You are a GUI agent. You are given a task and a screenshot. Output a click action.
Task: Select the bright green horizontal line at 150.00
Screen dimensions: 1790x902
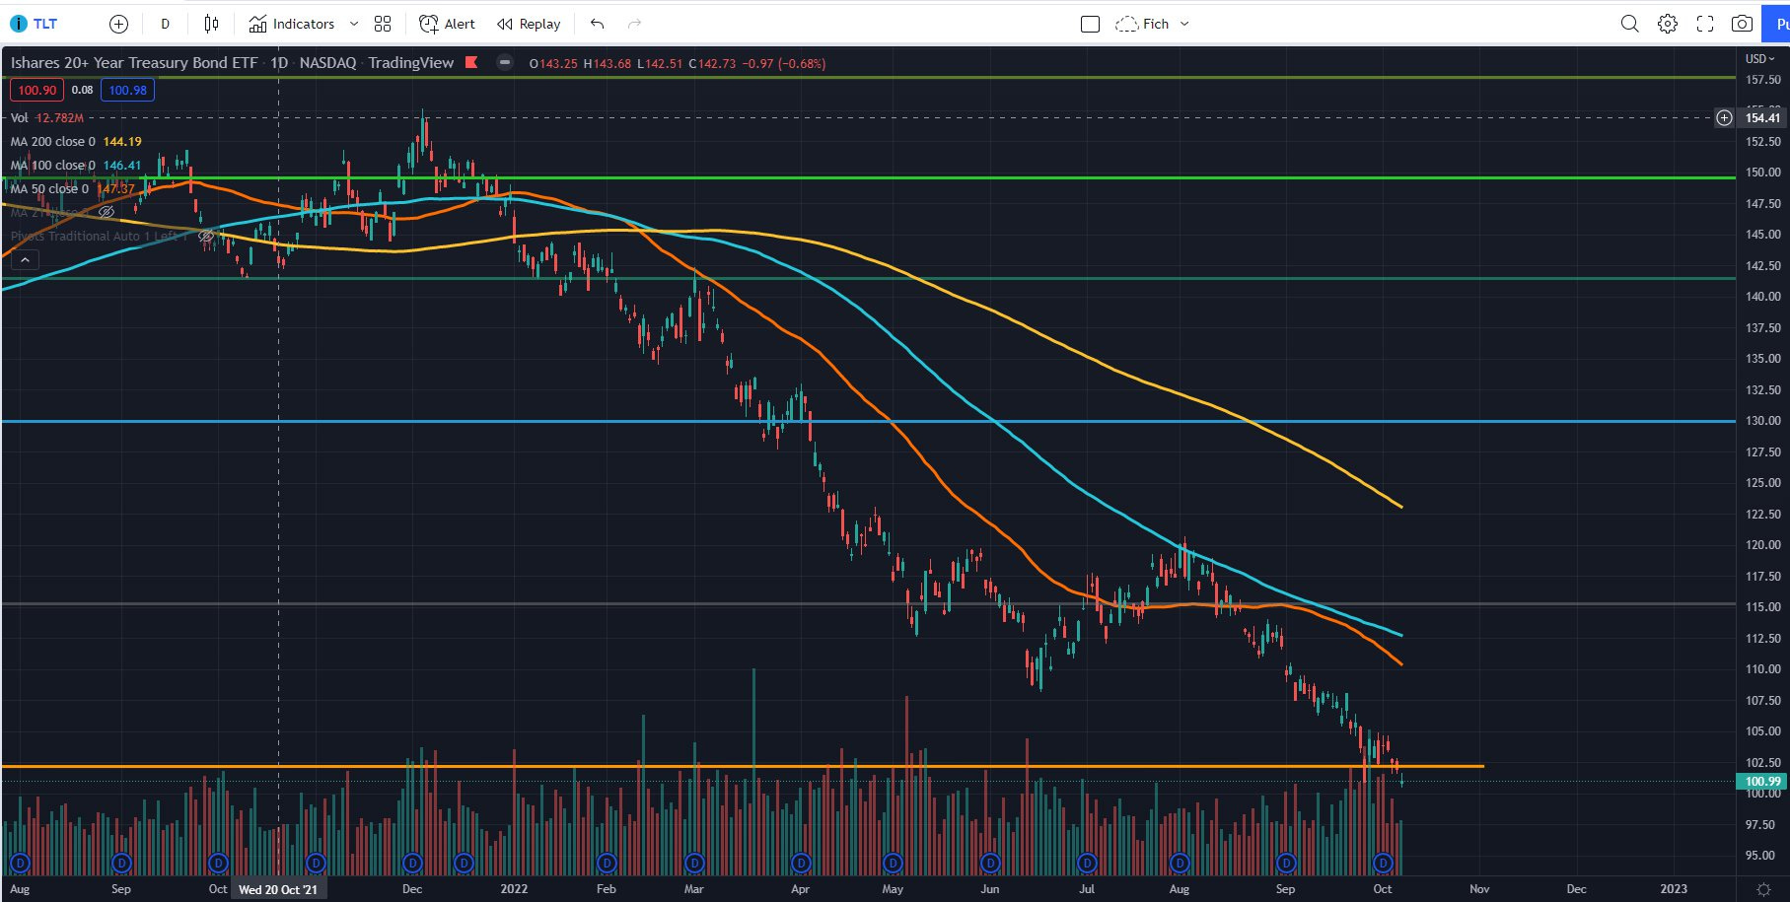[868, 177]
